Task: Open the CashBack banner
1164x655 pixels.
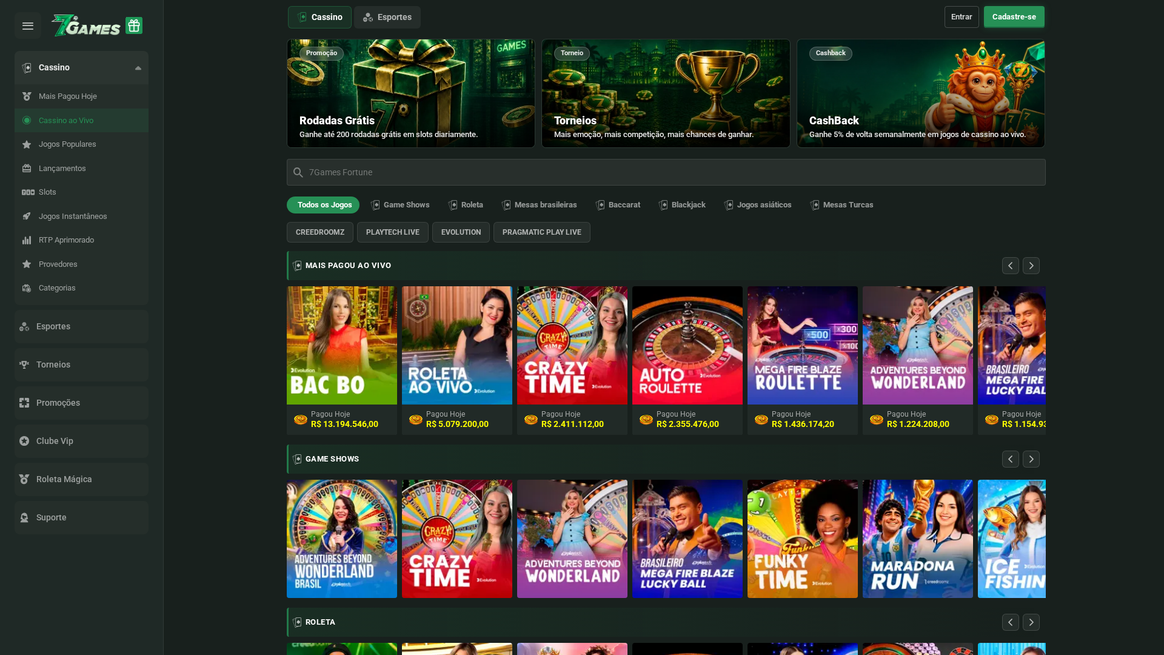Action: [921, 93]
